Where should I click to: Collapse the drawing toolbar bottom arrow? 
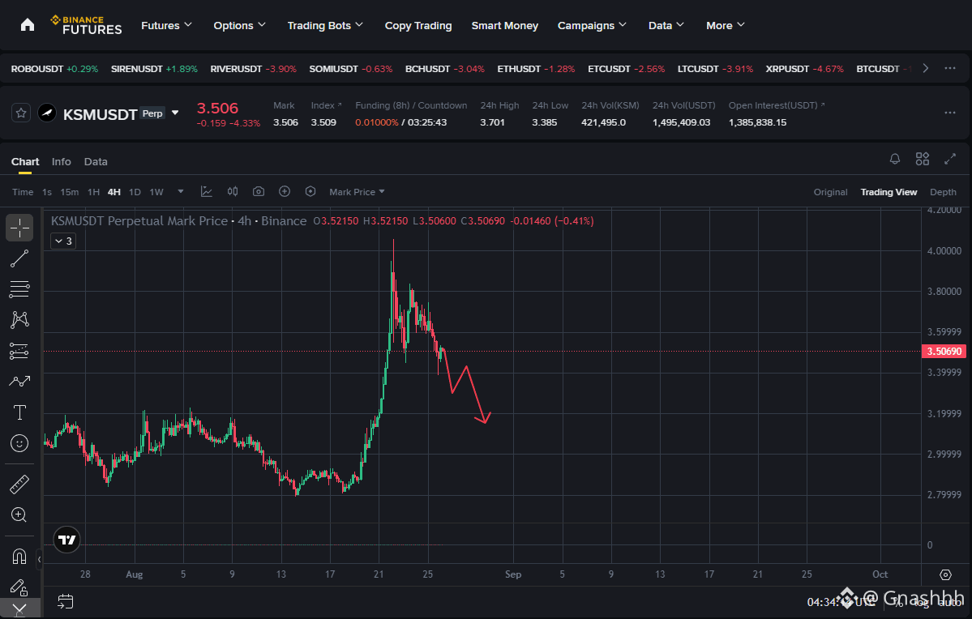coord(19,609)
